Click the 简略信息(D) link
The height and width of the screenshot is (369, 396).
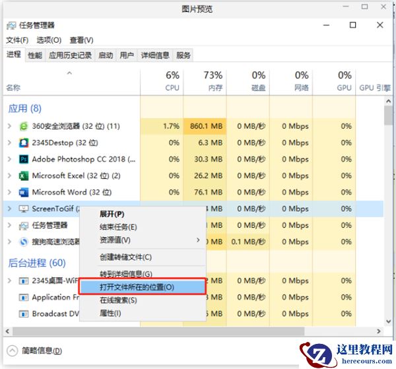[42, 351]
